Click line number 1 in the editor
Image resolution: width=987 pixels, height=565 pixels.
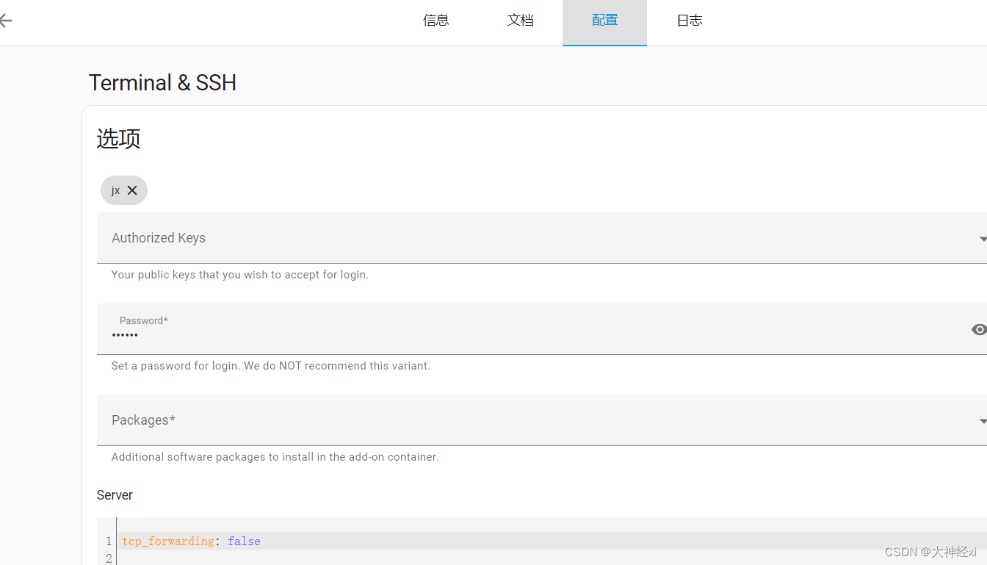[108, 541]
